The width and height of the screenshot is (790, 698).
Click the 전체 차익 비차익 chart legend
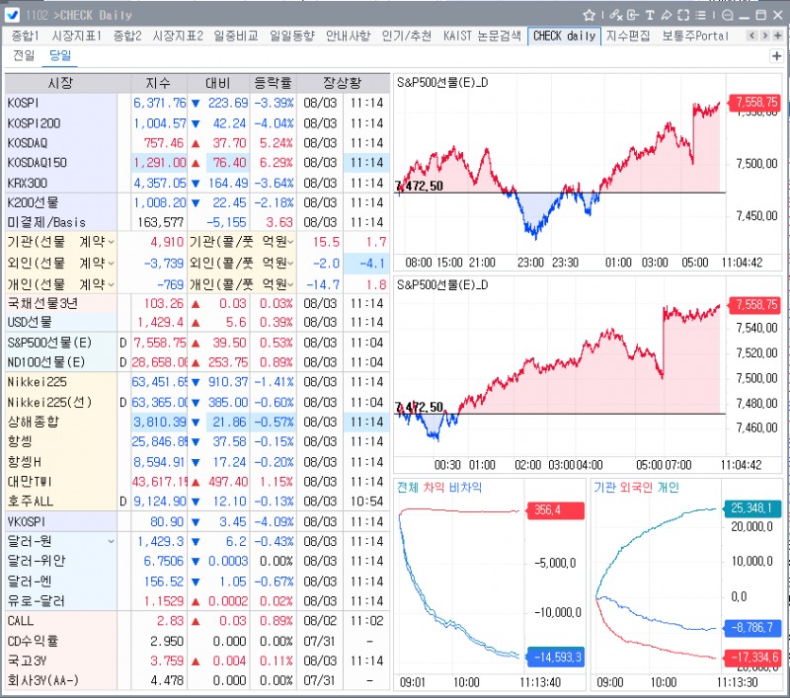tap(439, 487)
